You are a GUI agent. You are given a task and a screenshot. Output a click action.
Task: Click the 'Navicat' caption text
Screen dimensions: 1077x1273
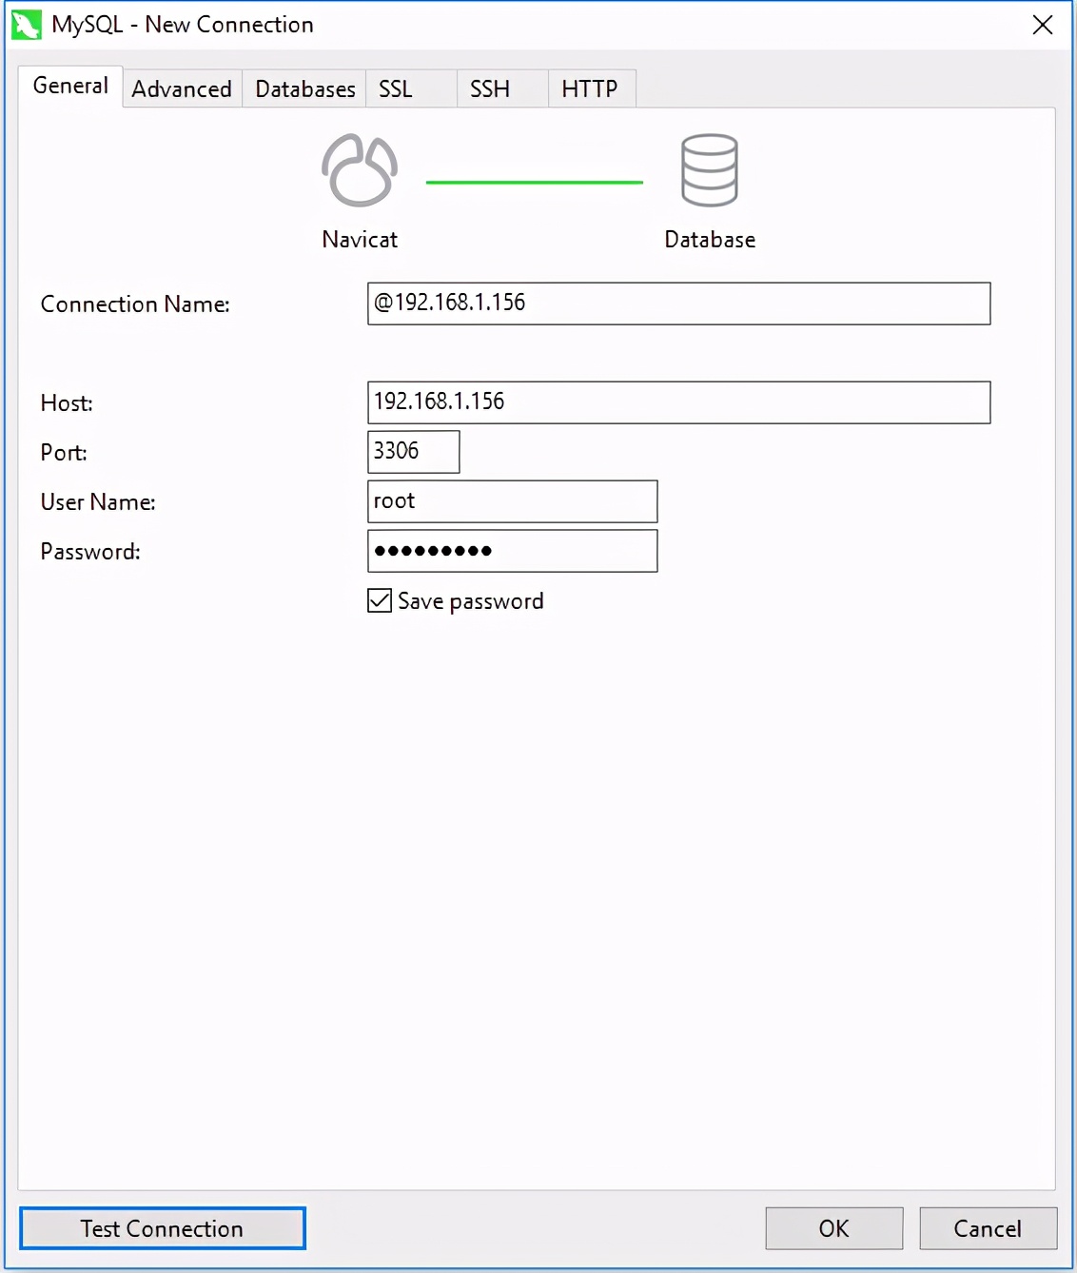tap(360, 240)
